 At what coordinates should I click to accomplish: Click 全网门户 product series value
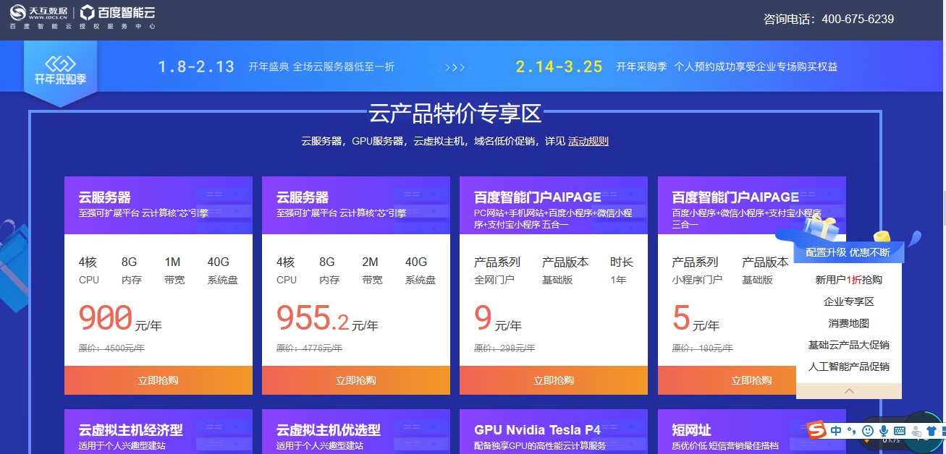[x=494, y=280]
